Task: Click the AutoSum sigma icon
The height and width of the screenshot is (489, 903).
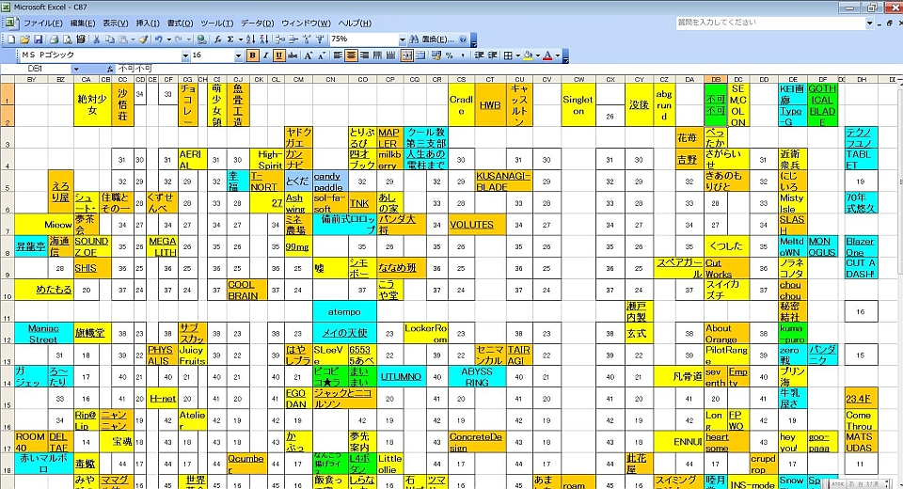Action: (x=231, y=39)
